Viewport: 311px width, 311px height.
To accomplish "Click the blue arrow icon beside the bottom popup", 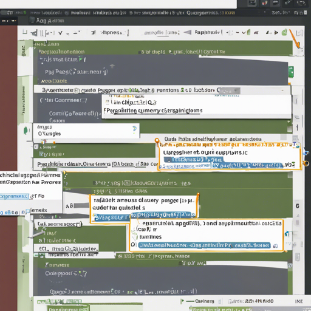I will 287,234.
